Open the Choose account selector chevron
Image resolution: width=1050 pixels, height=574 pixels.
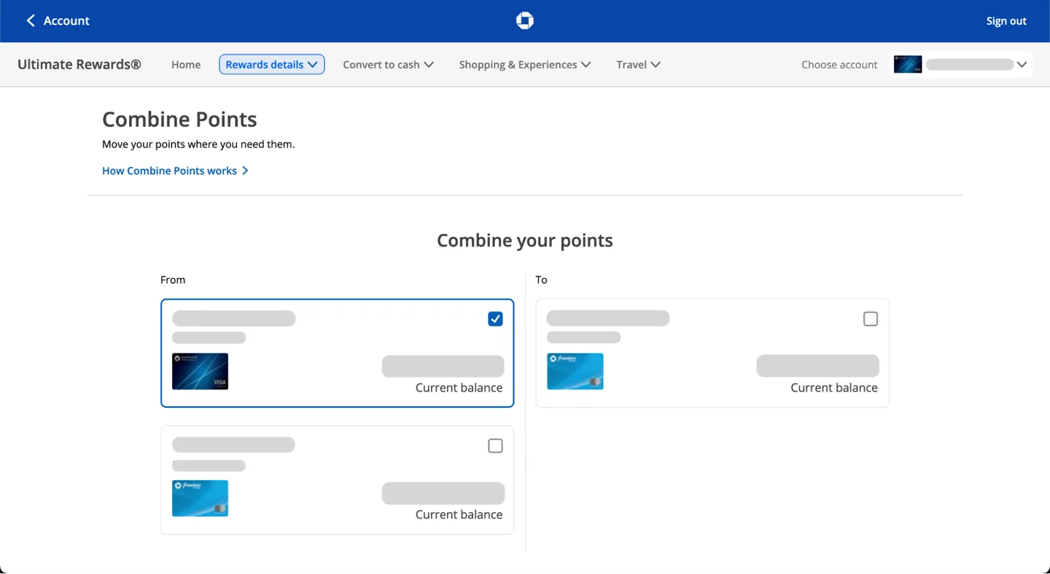1022,64
